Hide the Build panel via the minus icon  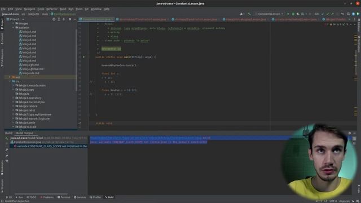point(354,133)
